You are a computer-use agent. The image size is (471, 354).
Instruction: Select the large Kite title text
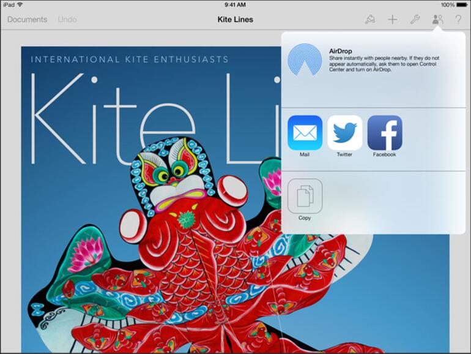(x=113, y=119)
